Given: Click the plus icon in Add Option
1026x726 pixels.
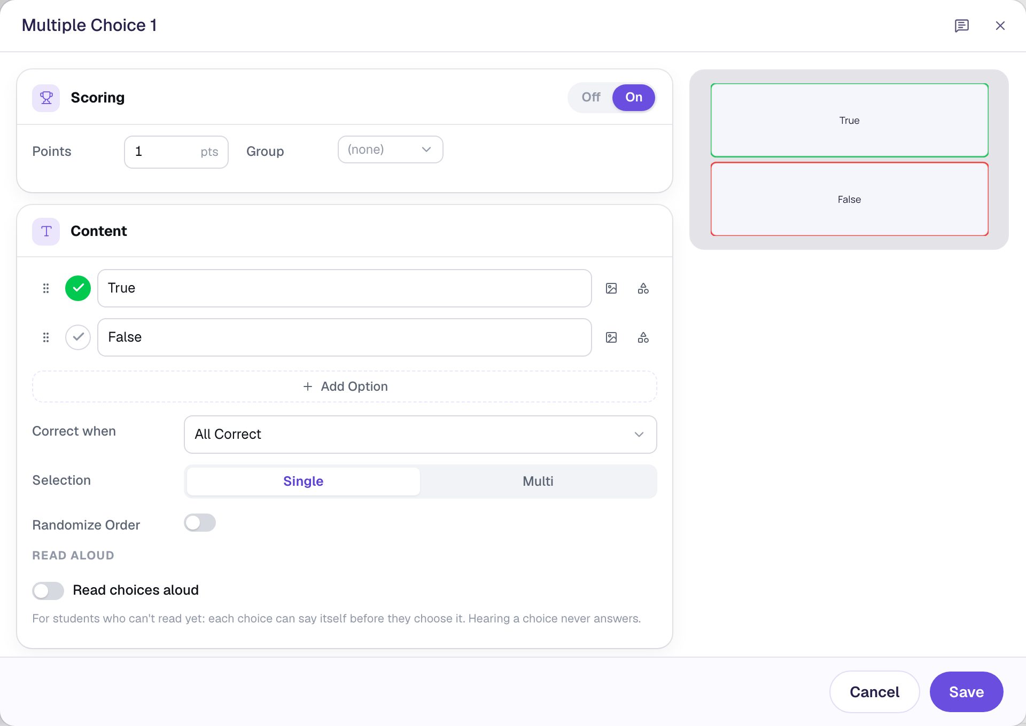Looking at the screenshot, I should pyautogui.click(x=308, y=386).
